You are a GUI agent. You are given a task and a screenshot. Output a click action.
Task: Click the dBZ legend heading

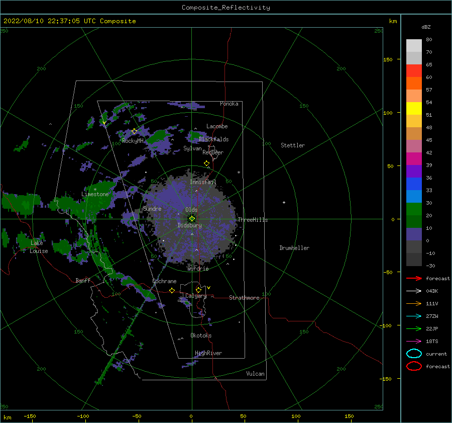426,27
